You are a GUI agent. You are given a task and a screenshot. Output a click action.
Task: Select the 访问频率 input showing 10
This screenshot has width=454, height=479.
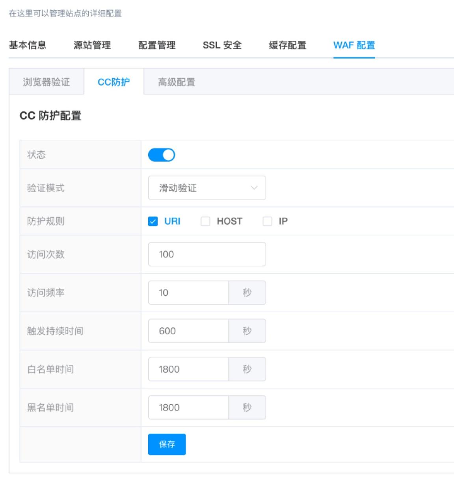pos(188,292)
